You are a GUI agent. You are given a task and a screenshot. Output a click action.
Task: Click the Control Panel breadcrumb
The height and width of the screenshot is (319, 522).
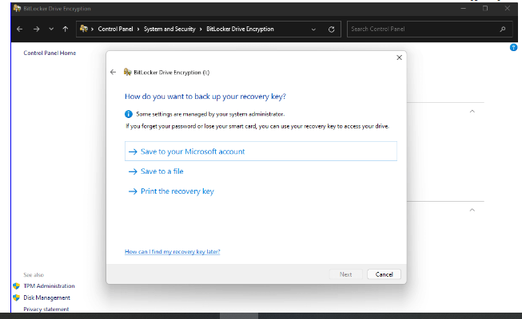[115, 29]
